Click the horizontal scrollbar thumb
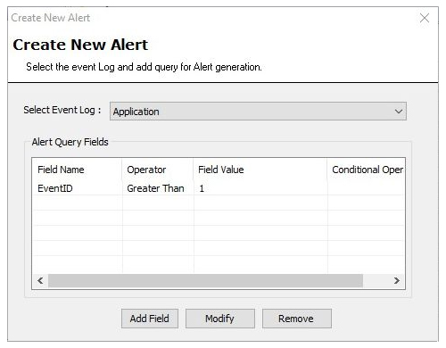The width and height of the screenshot is (446, 348). [x=205, y=280]
